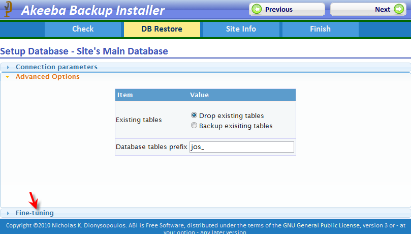The height and width of the screenshot is (234, 411).
Task: Collapse the Advanced Options section
Action: [205, 77]
